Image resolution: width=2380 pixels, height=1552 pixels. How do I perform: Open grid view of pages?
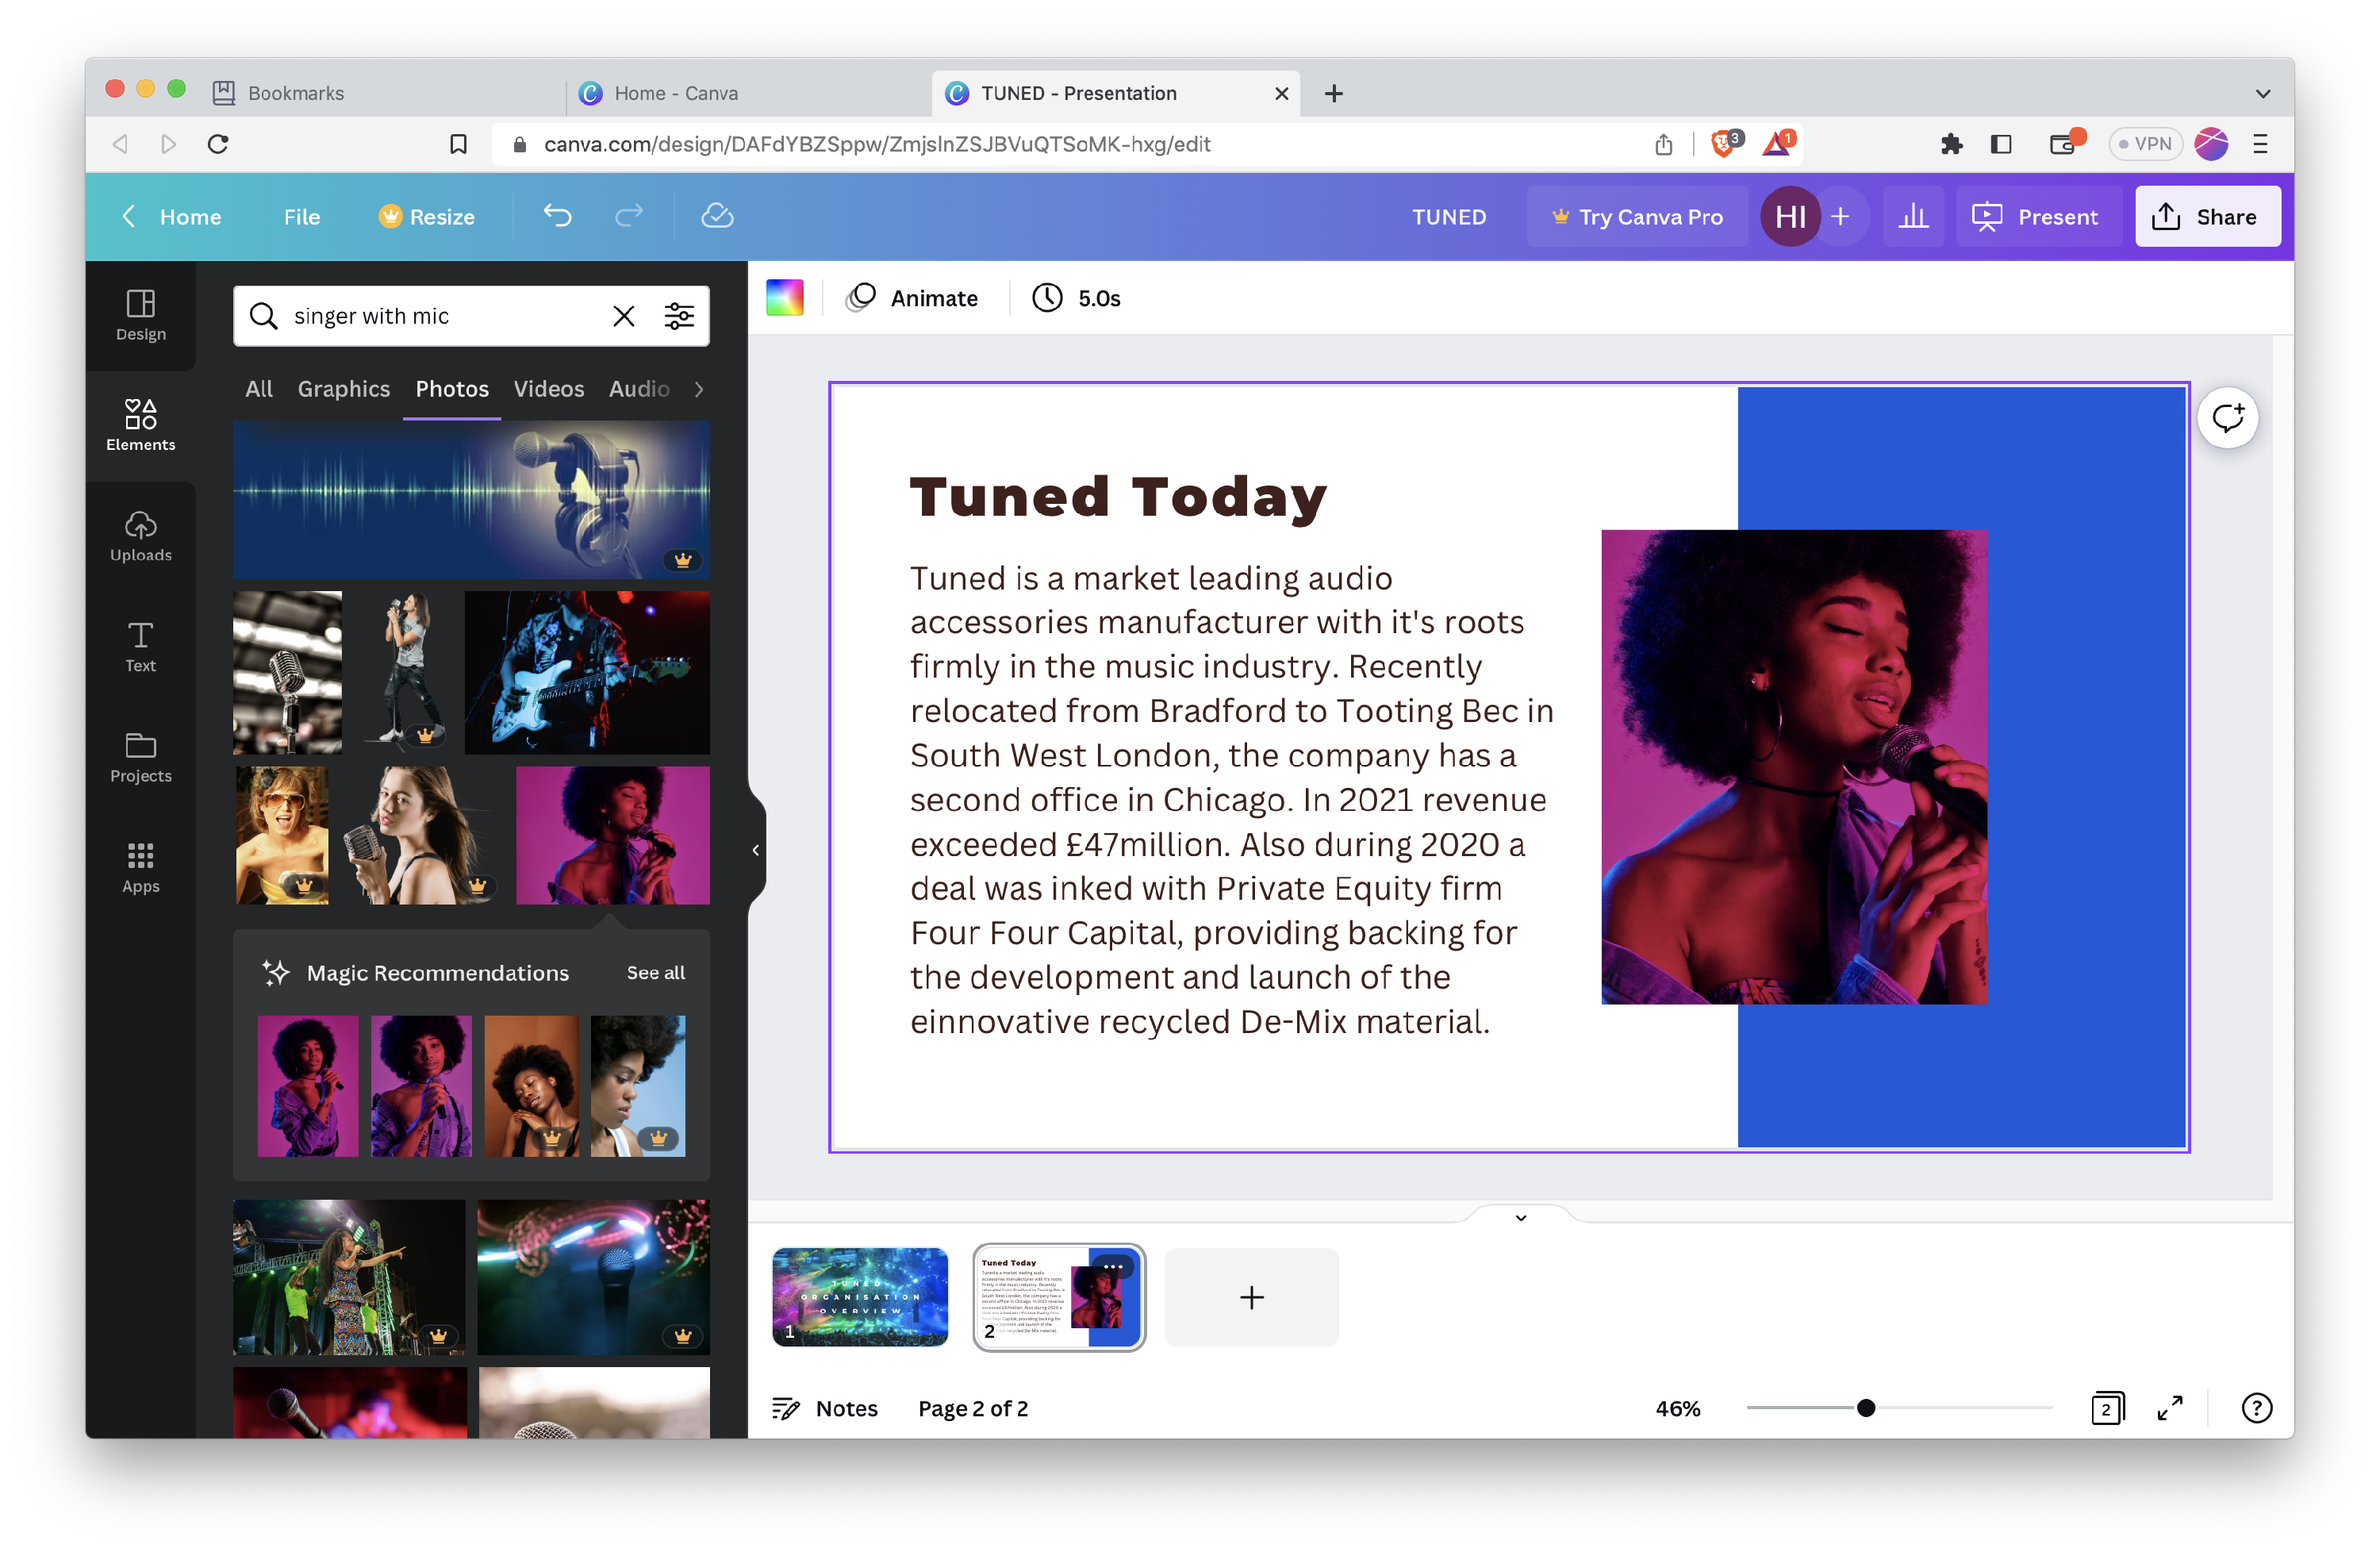click(x=2106, y=1408)
